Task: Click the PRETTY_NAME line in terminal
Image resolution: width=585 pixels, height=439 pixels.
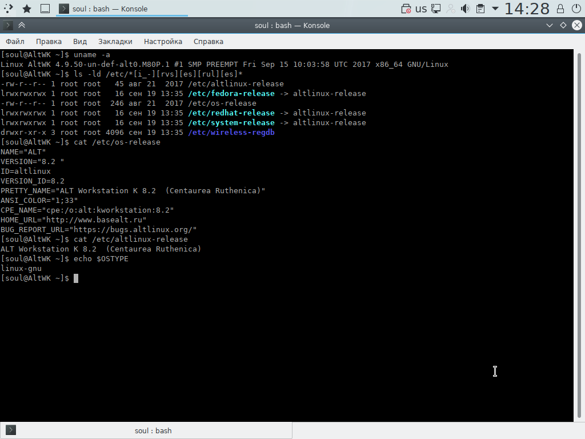Action: 133,191
